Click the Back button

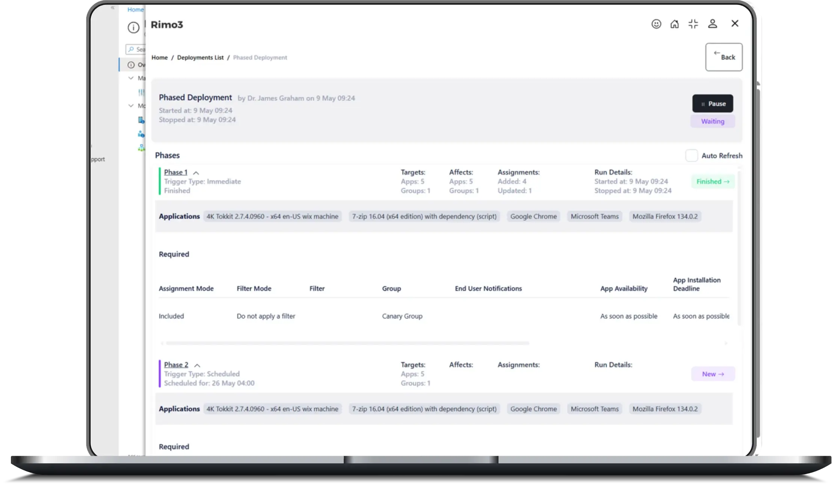point(724,57)
